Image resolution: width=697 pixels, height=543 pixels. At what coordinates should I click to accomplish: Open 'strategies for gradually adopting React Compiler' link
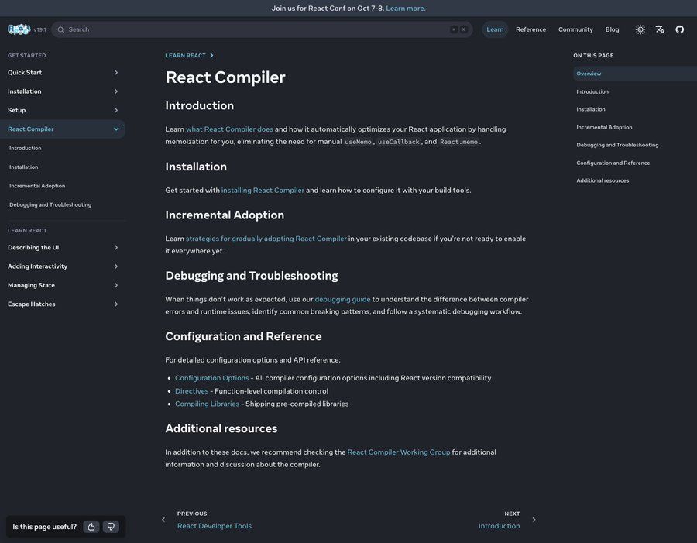[266, 239]
